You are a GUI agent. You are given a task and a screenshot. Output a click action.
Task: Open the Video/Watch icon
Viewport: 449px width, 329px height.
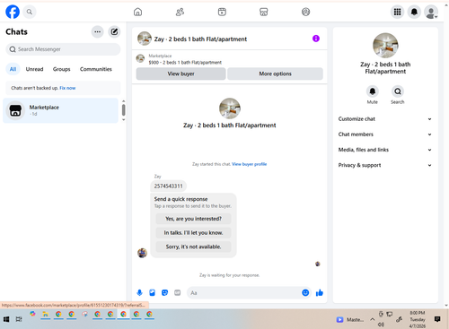[222, 12]
